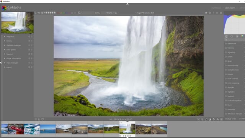The image size is (245, 138).
Task: Switch to darkroom view
Action: (230, 8)
